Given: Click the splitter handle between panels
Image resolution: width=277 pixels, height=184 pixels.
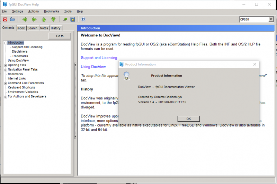Looking at the screenshot, I should [x=75, y=101].
